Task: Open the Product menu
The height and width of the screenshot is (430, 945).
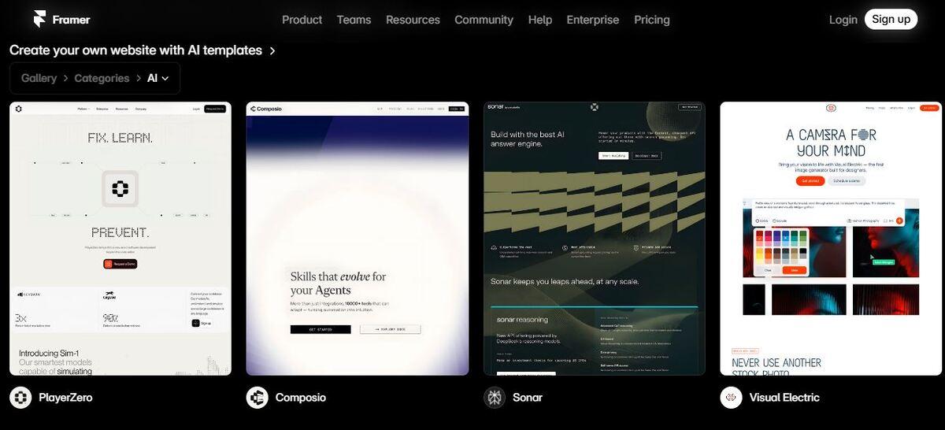Action: tap(302, 20)
